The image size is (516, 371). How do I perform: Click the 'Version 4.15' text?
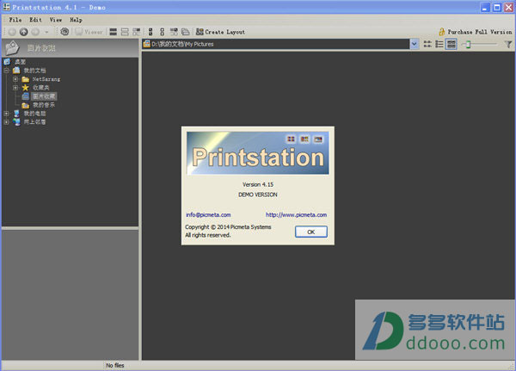click(258, 184)
